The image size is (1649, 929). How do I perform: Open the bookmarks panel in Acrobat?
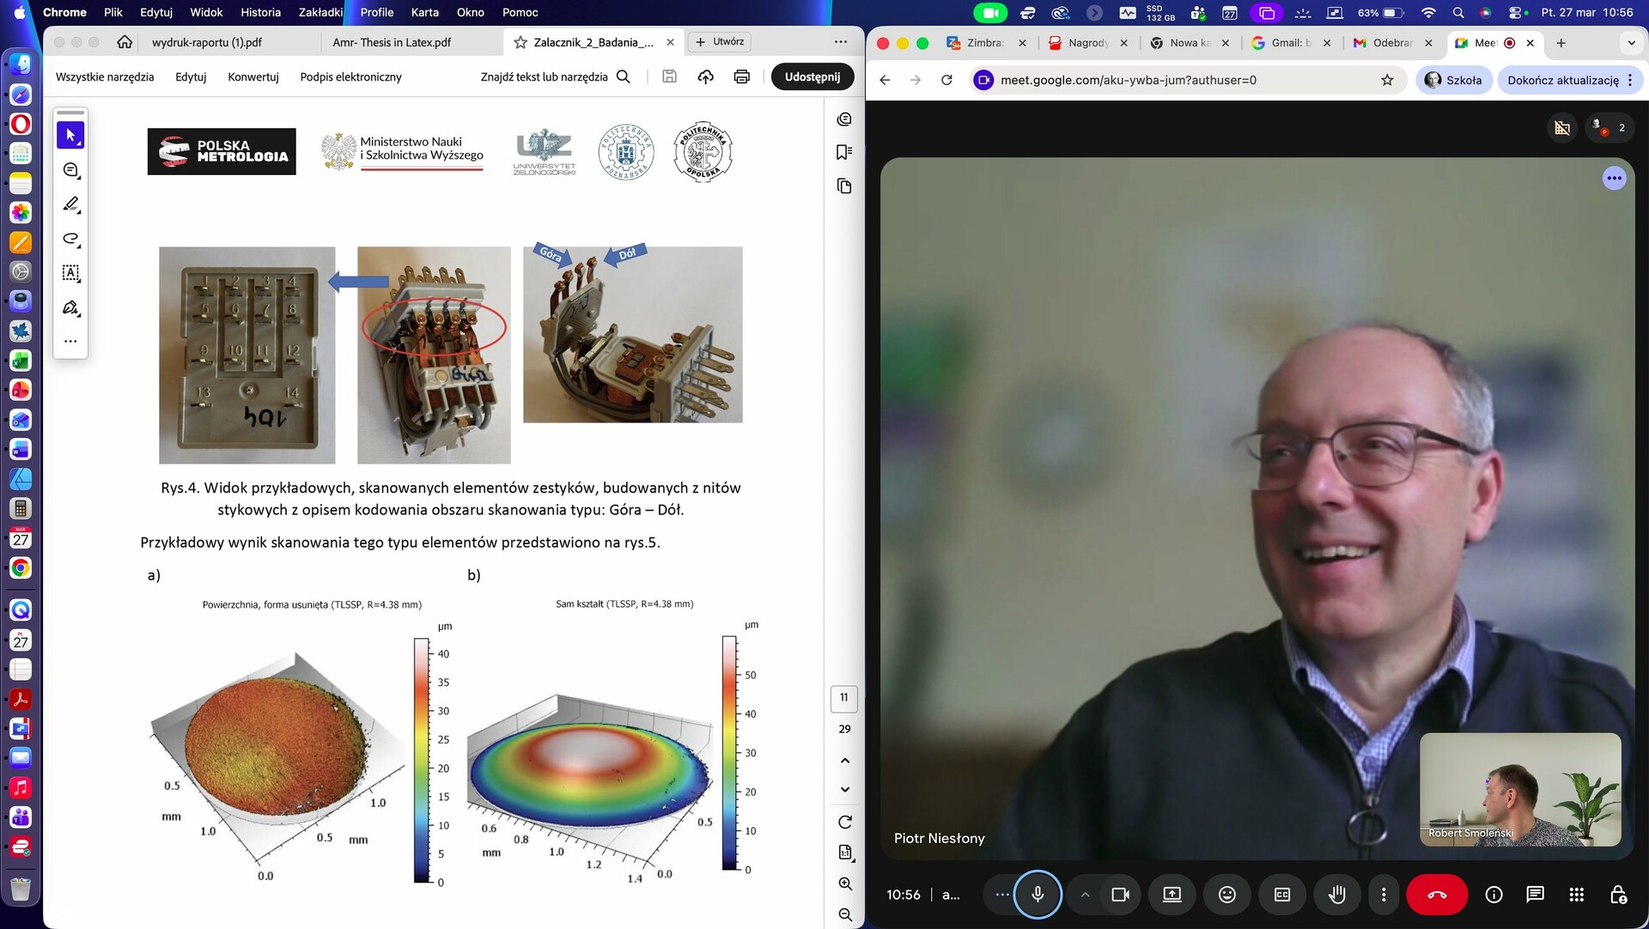pyautogui.click(x=844, y=152)
